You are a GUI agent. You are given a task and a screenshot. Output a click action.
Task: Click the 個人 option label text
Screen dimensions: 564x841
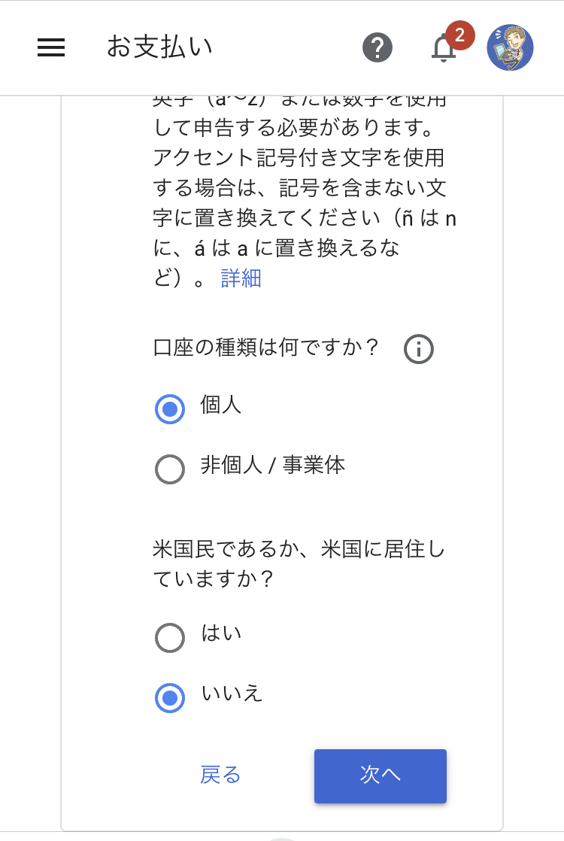tap(221, 405)
